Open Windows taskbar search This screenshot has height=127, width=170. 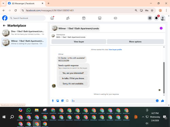pos(12,117)
